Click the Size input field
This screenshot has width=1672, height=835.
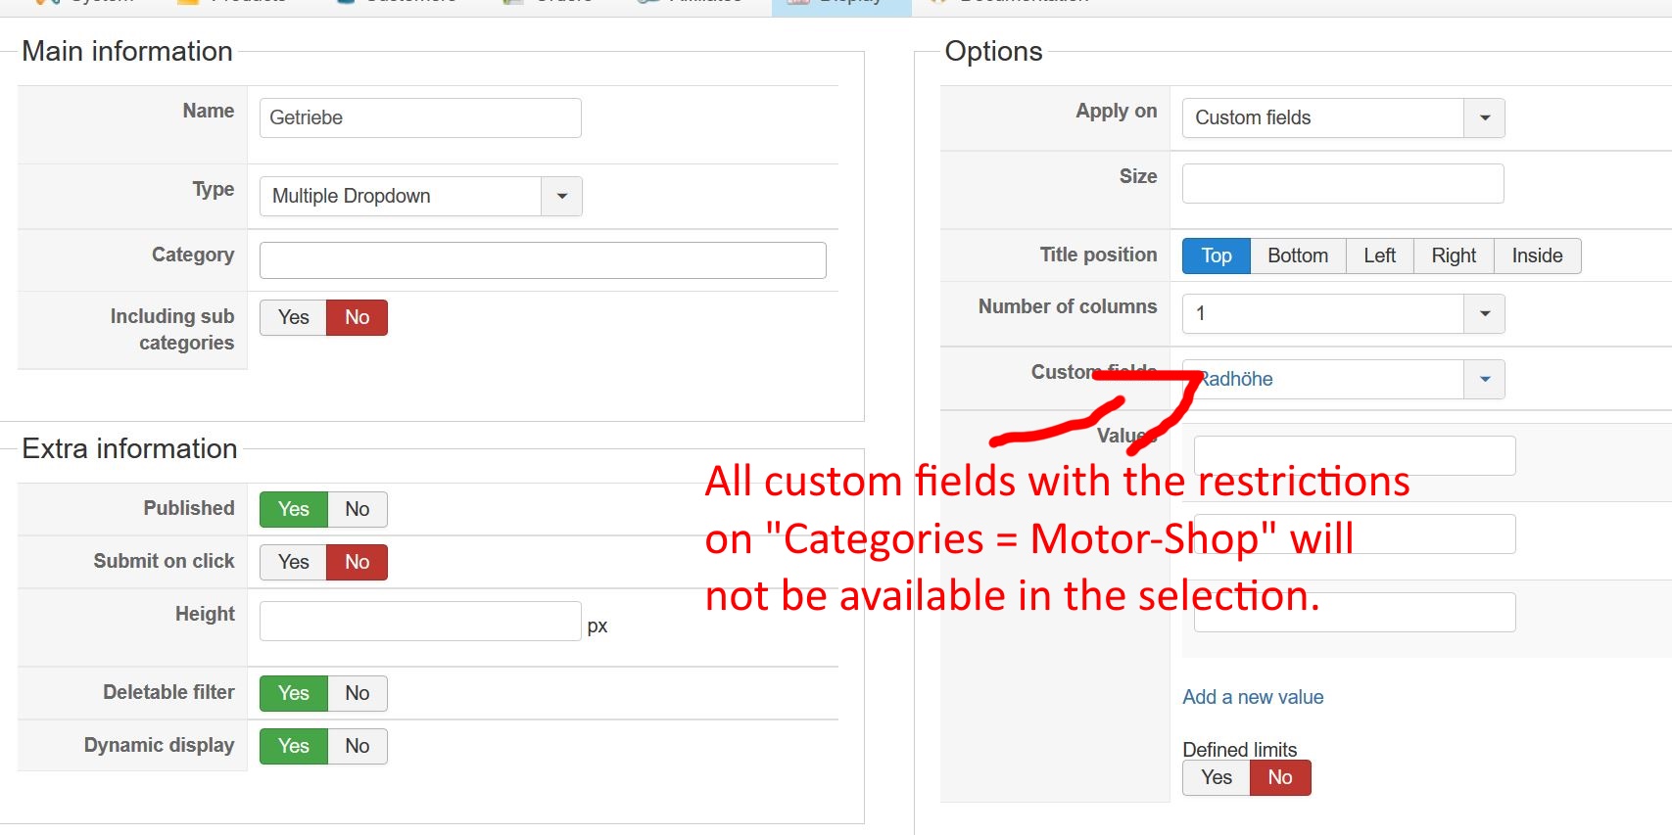click(x=1342, y=183)
